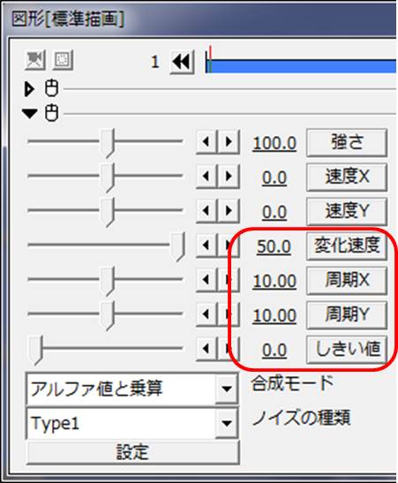The height and width of the screenshot is (483, 398).
Task: Click the 強さ parameter button
Action: (x=347, y=143)
